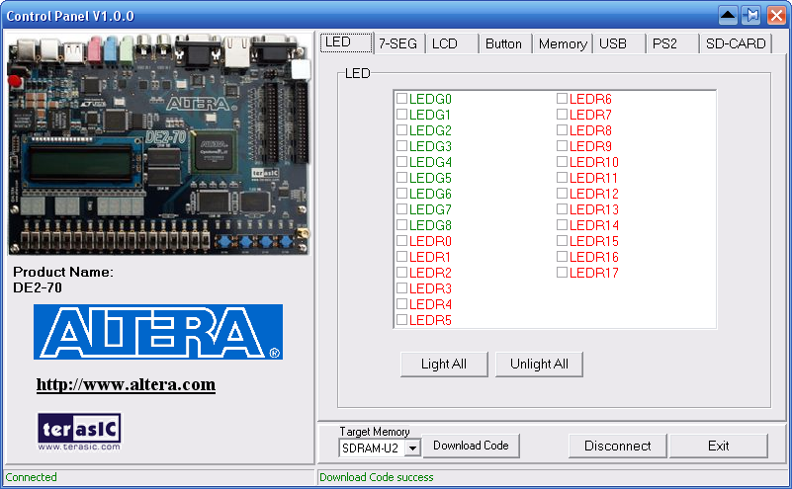
Task: Click the Terasic logo
Action: coord(79,432)
